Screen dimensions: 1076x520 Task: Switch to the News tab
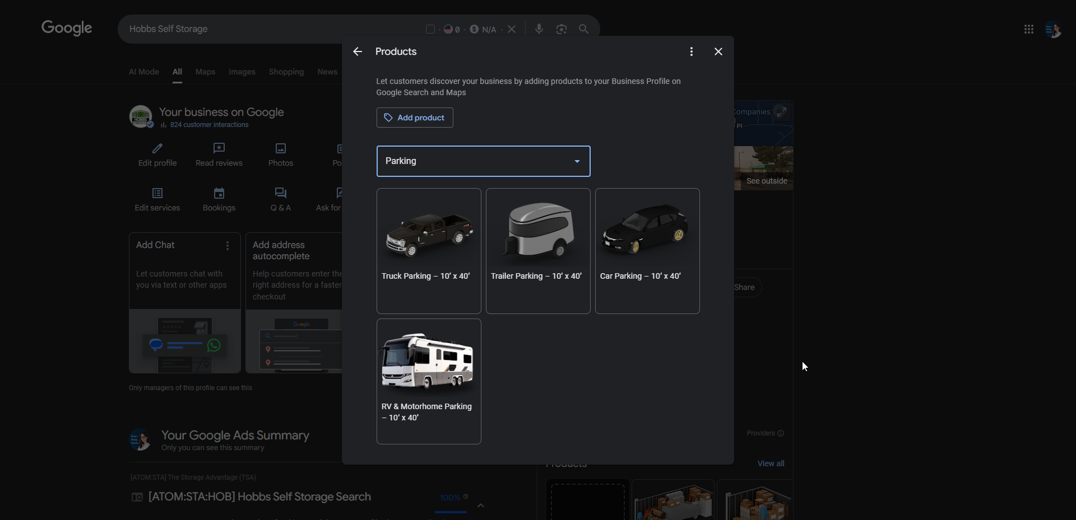tap(327, 72)
